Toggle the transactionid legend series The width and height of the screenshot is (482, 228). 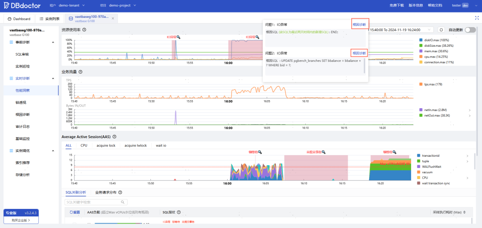pyautogui.click(x=432, y=156)
